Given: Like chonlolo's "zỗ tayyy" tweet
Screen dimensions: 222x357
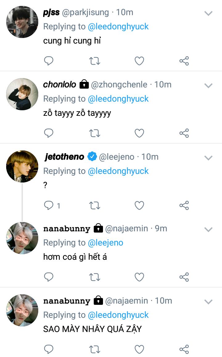Looking at the screenshot, I should click(x=139, y=133).
